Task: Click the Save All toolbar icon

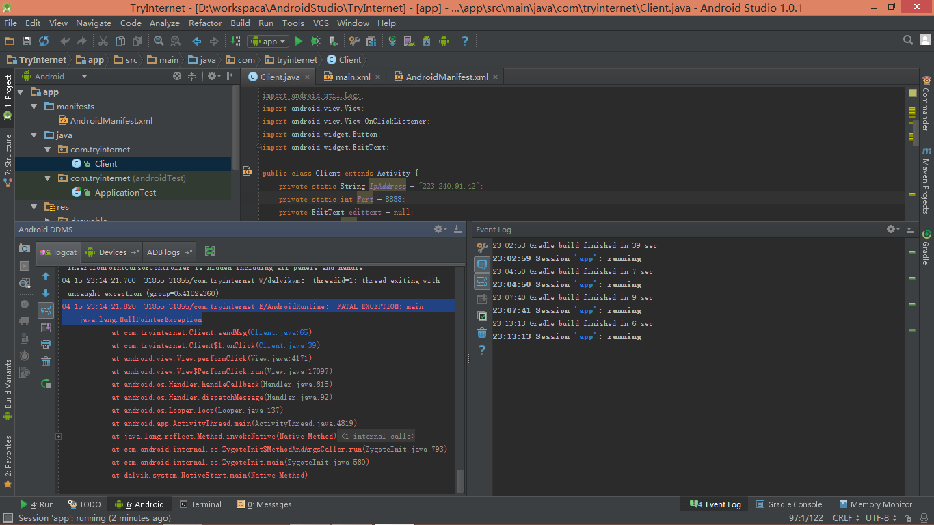Action: click(x=26, y=42)
